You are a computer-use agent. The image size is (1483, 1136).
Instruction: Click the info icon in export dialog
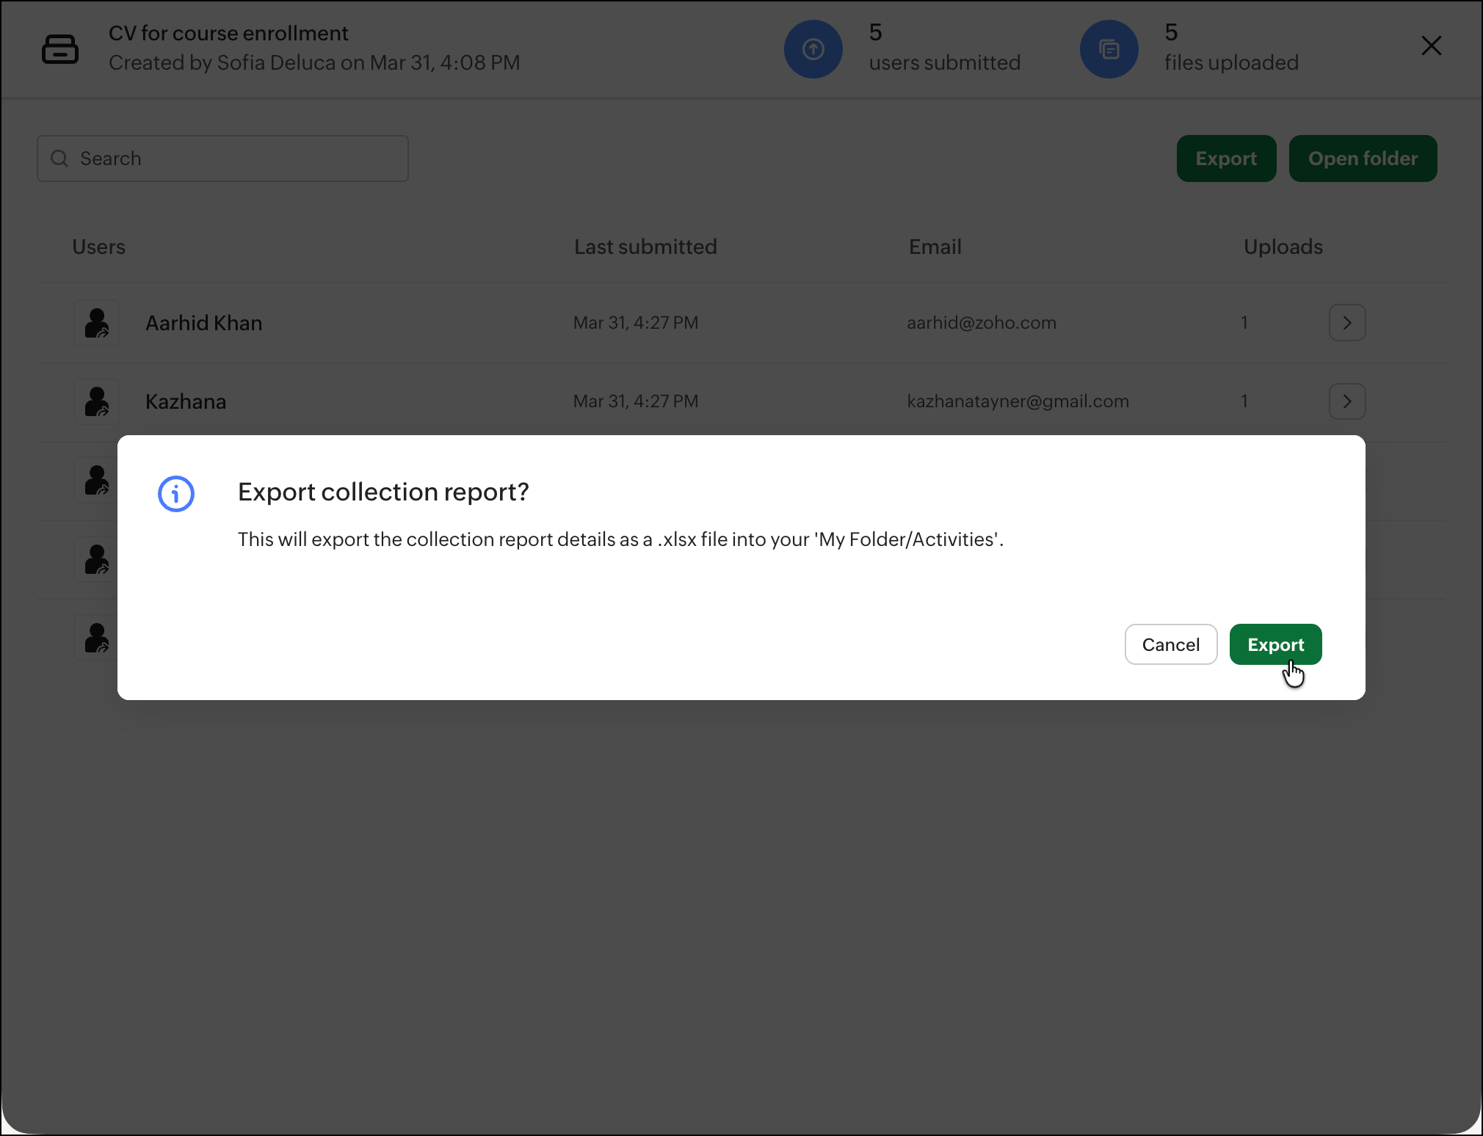176,494
